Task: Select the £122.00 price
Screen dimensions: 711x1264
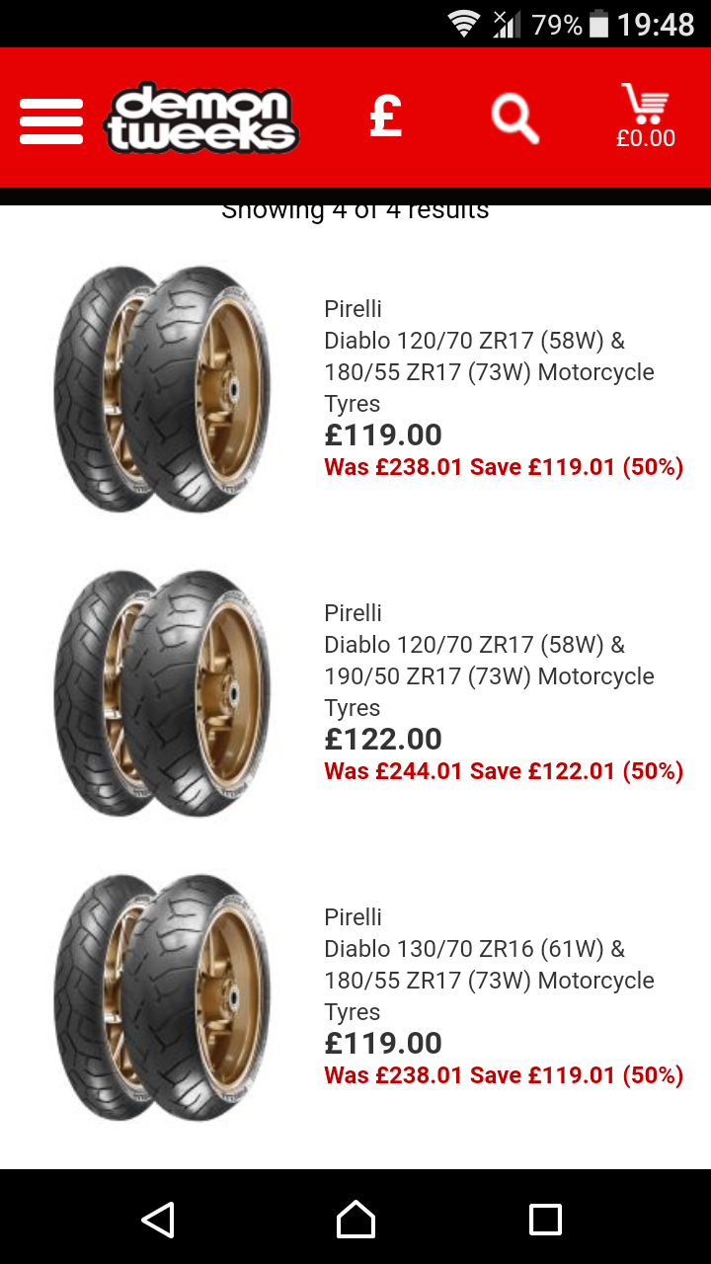Action: tap(383, 739)
